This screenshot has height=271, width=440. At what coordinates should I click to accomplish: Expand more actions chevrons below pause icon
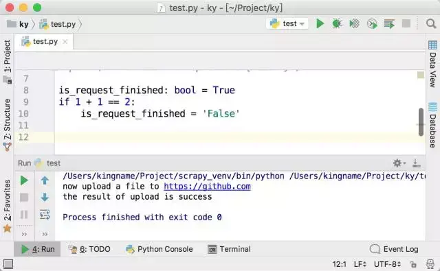click(24, 234)
